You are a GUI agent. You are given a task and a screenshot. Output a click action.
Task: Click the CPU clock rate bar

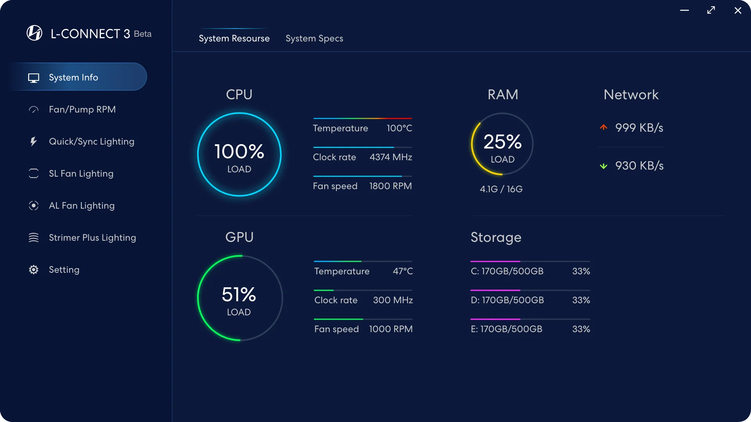click(x=363, y=147)
